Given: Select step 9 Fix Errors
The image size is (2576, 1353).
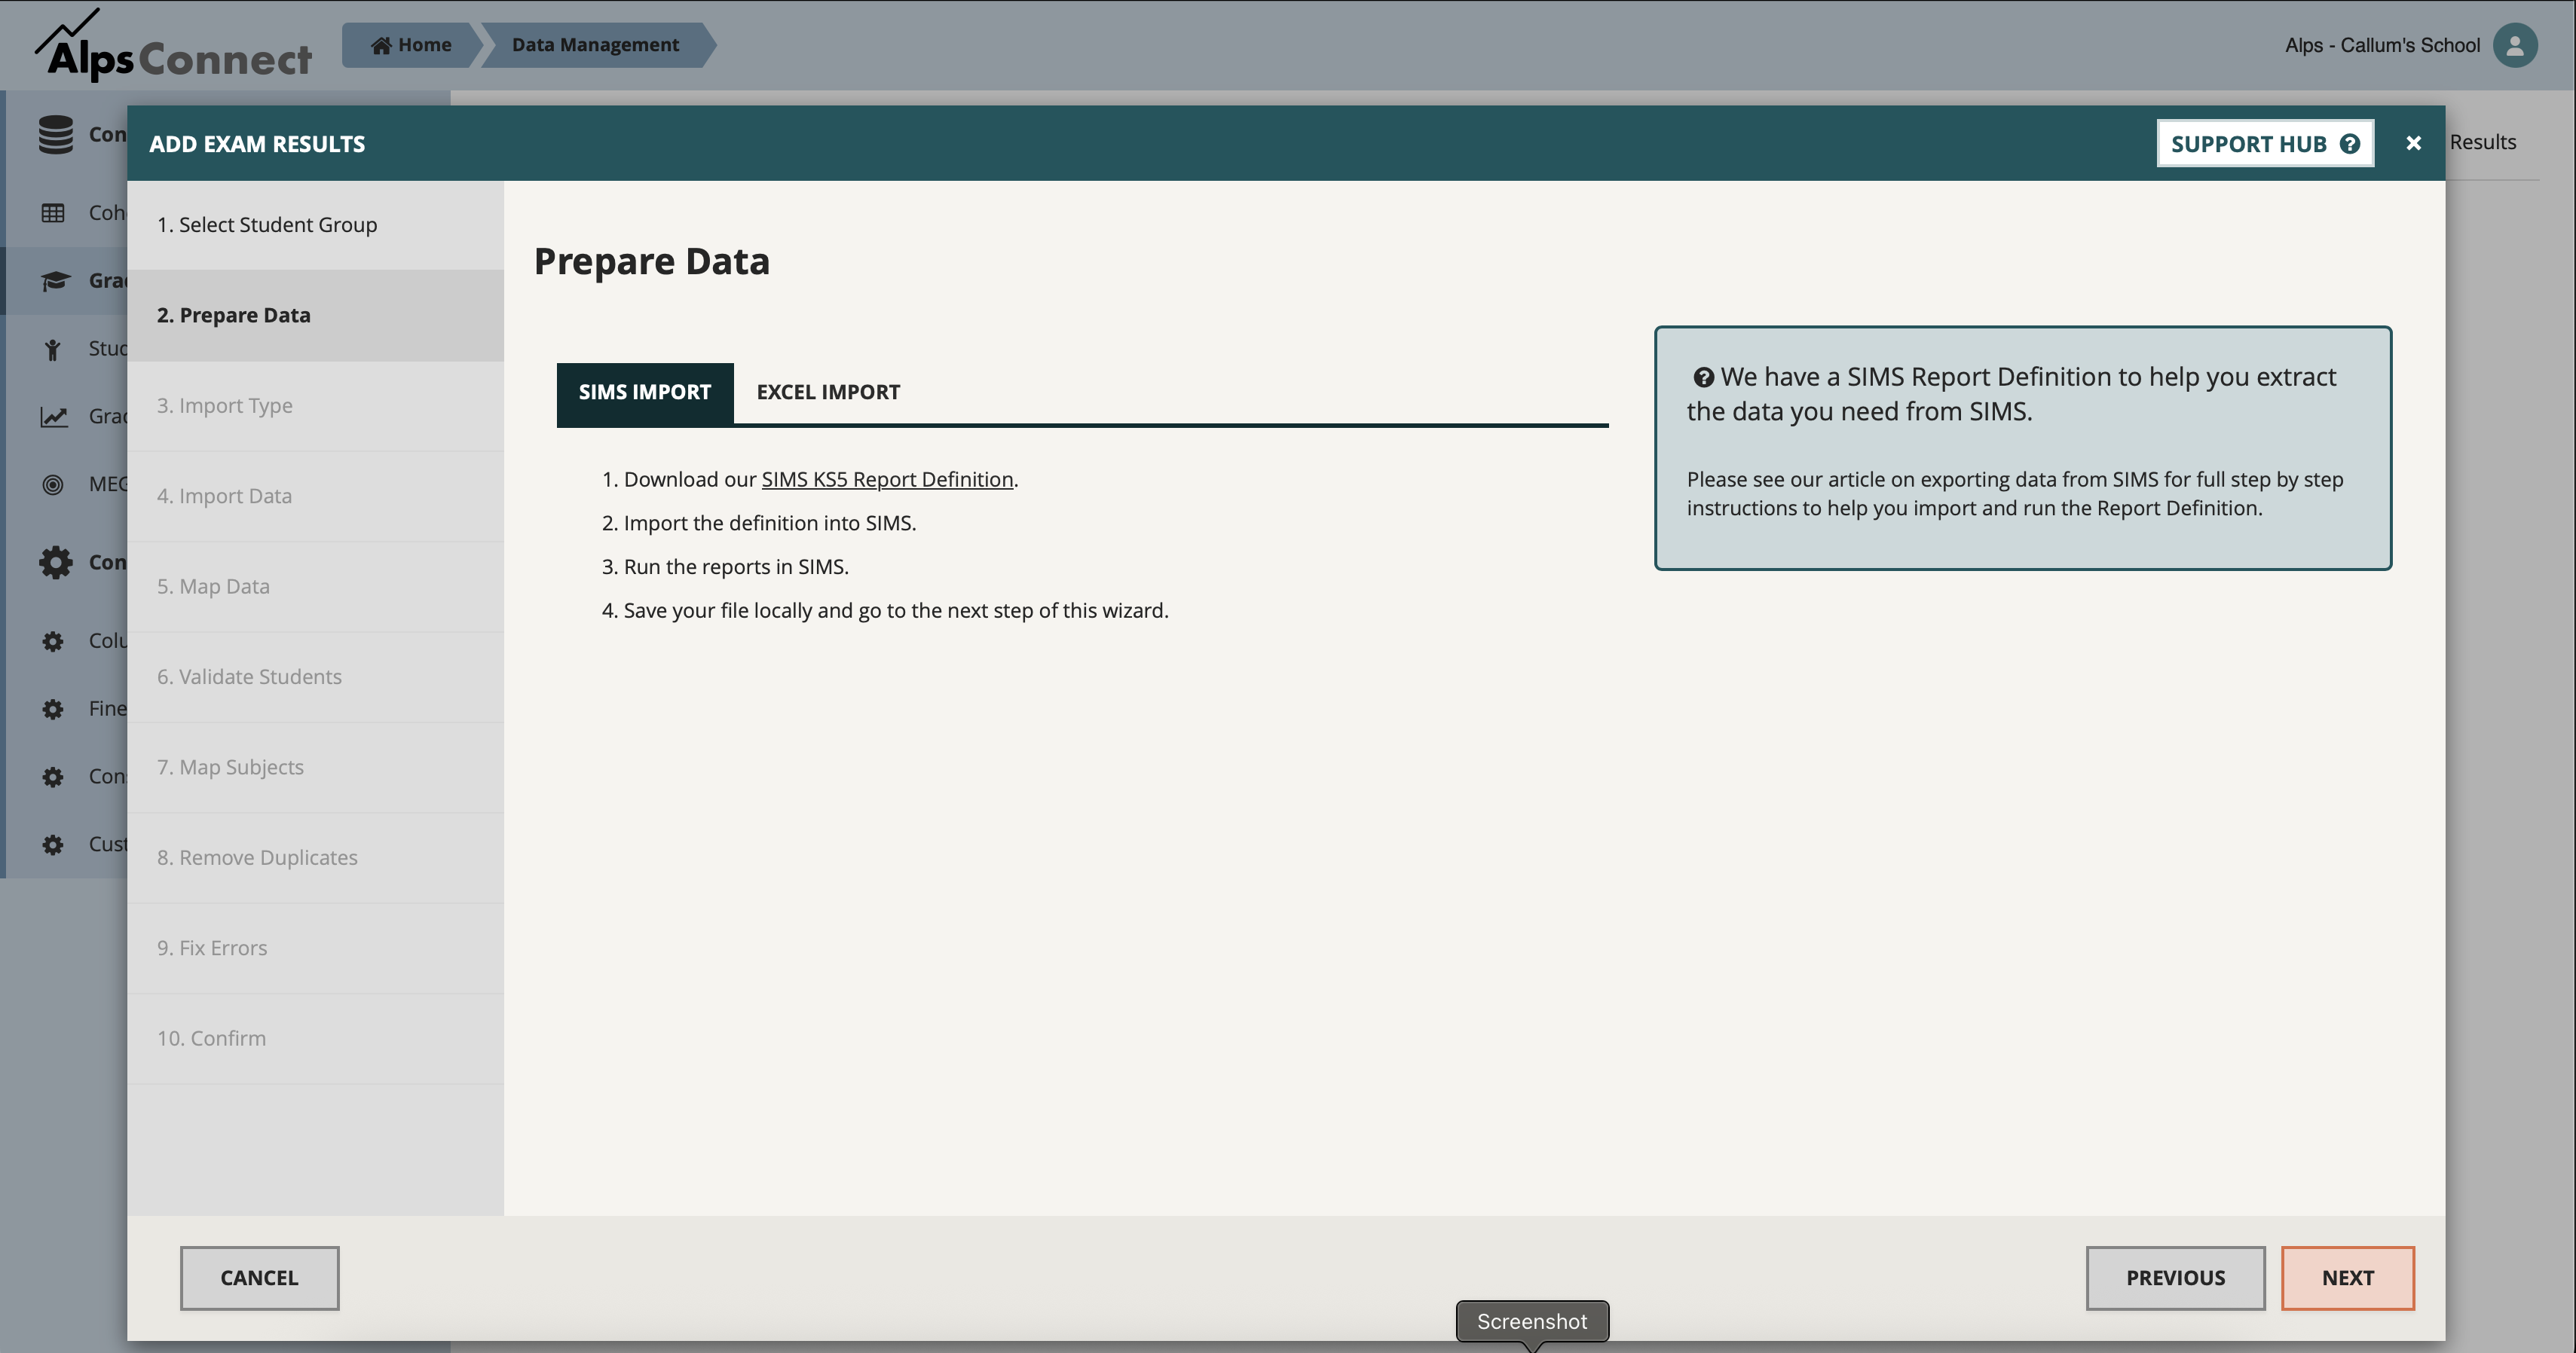Looking at the screenshot, I should point(315,947).
